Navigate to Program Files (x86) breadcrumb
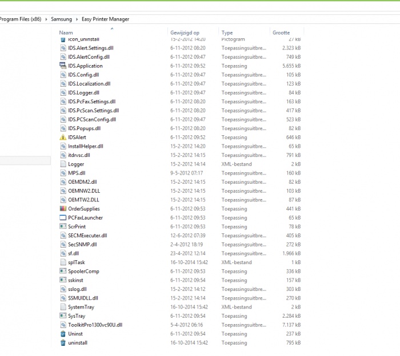This screenshot has width=400, height=356. pos(21,19)
